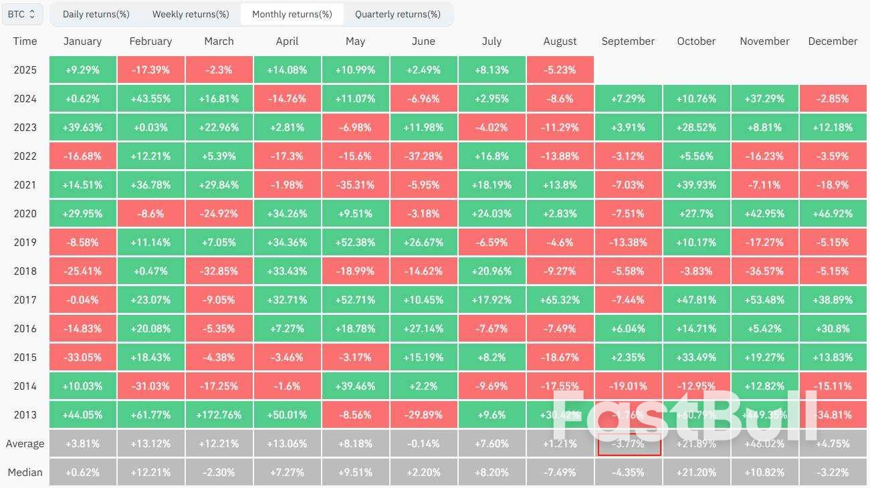
Task: Click the December 2020 +46.92% cell
Action: click(833, 213)
